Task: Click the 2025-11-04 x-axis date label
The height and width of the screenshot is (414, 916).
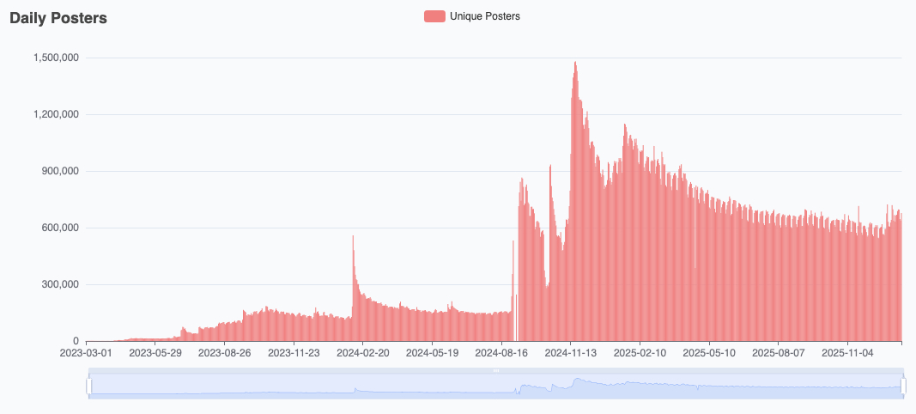Action: click(x=847, y=352)
